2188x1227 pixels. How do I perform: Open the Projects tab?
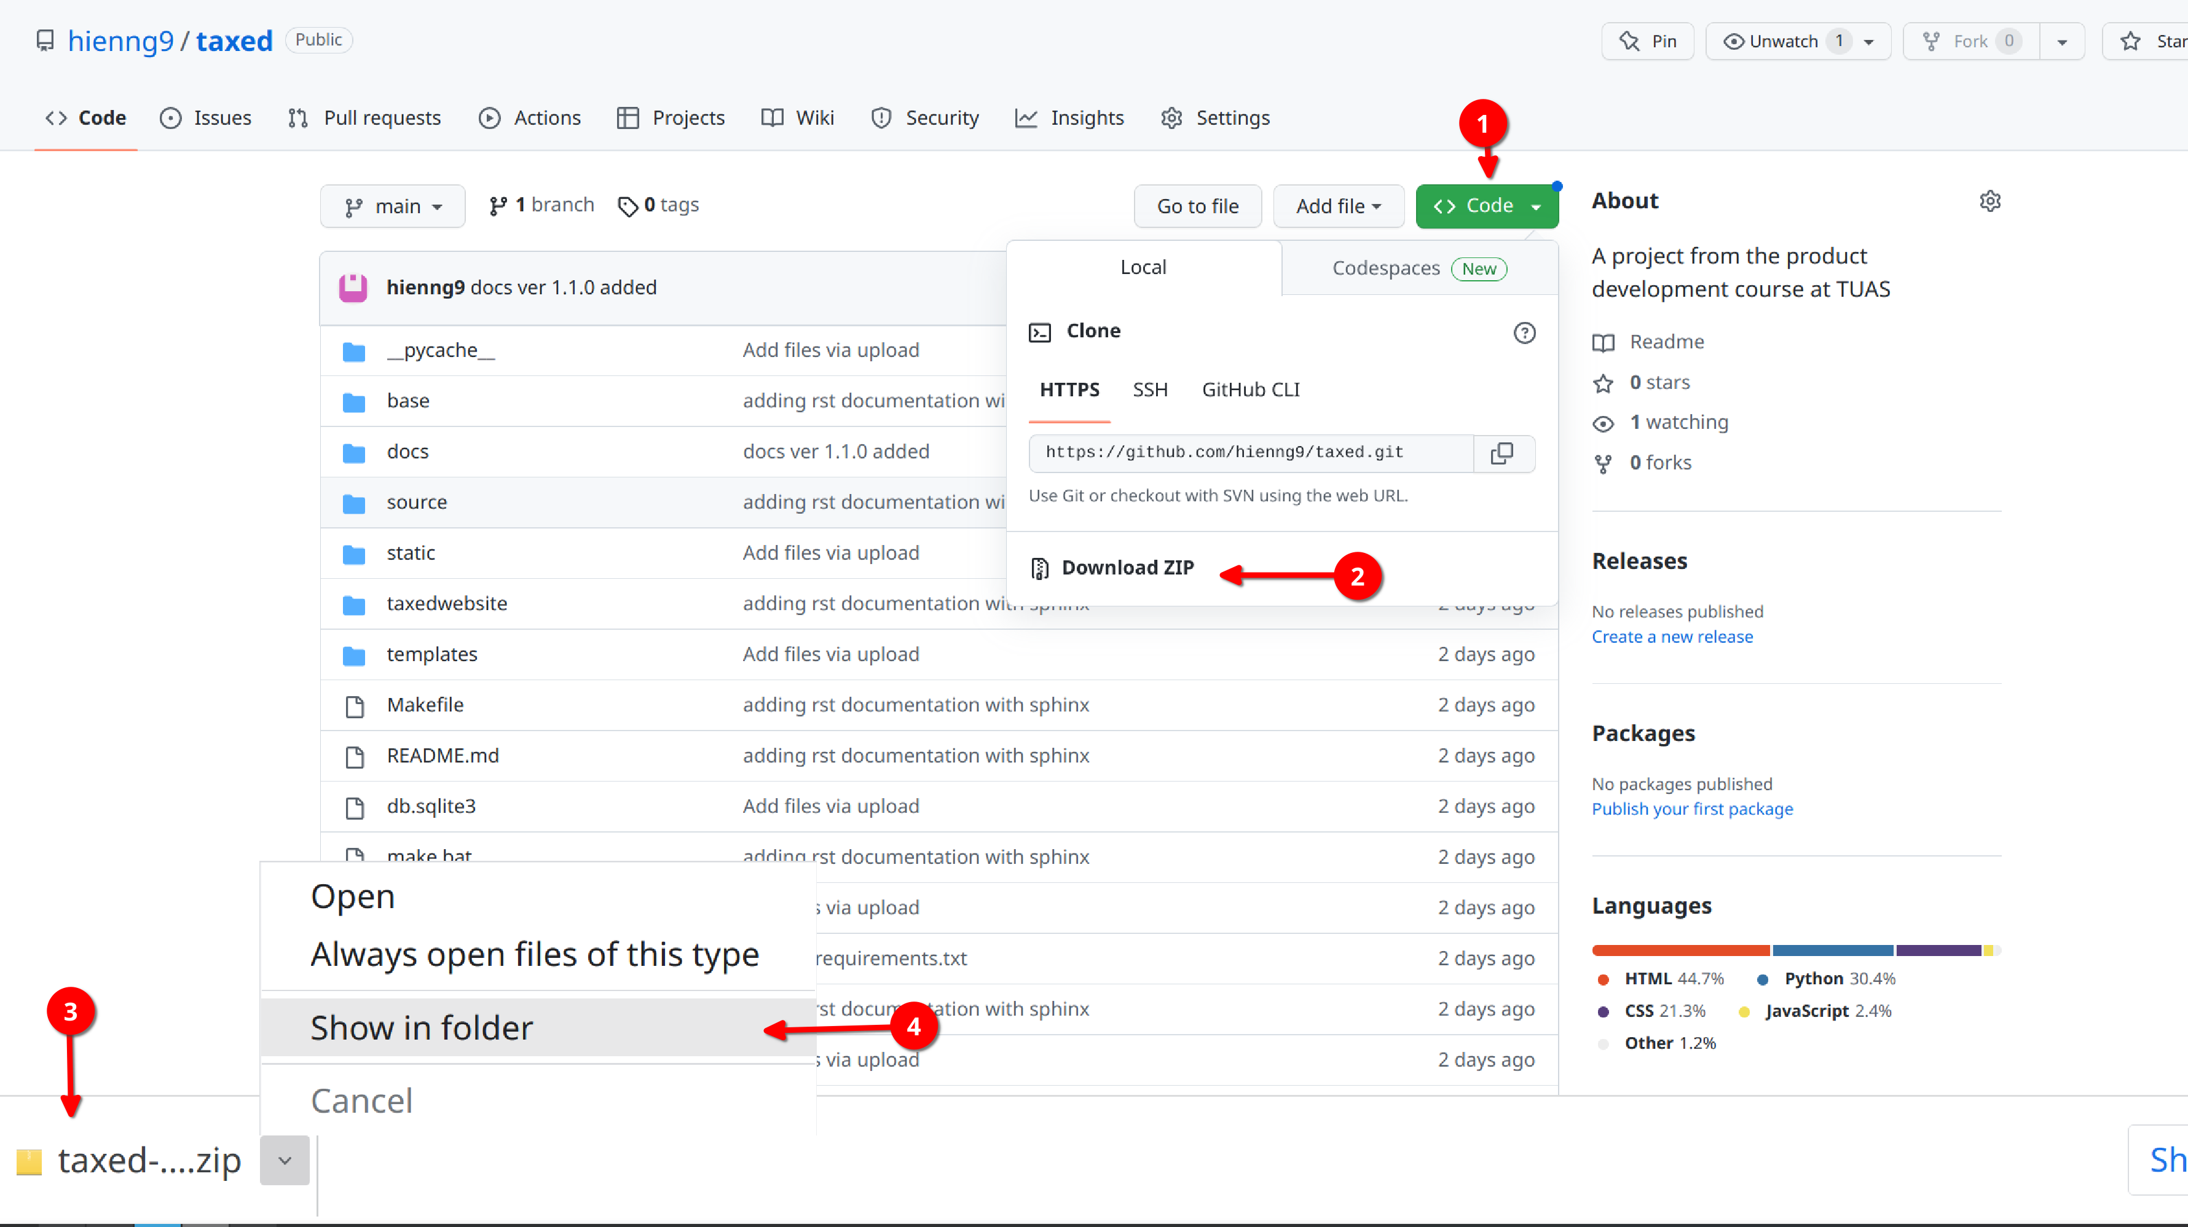(x=671, y=118)
